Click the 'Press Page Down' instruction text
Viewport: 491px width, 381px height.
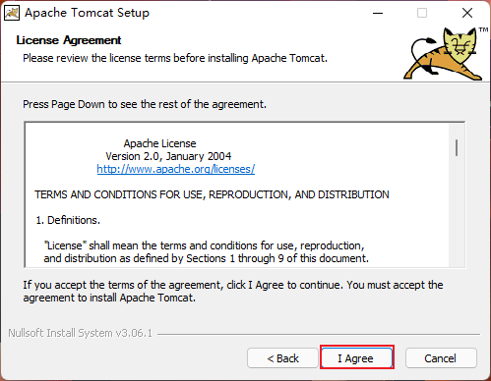tap(145, 104)
